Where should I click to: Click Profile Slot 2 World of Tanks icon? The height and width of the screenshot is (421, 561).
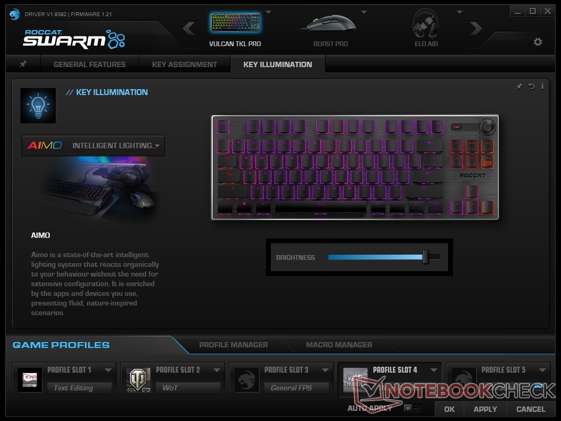point(139,380)
